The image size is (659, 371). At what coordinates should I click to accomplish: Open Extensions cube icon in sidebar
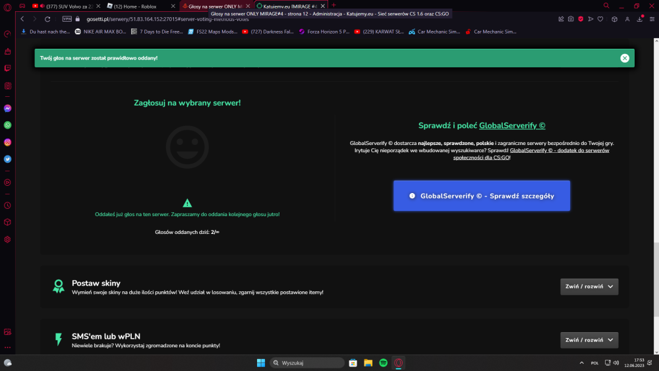click(x=7, y=222)
